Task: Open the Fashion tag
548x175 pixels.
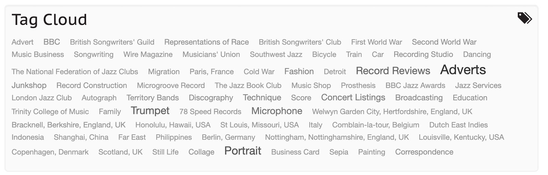Action: (299, 71)
